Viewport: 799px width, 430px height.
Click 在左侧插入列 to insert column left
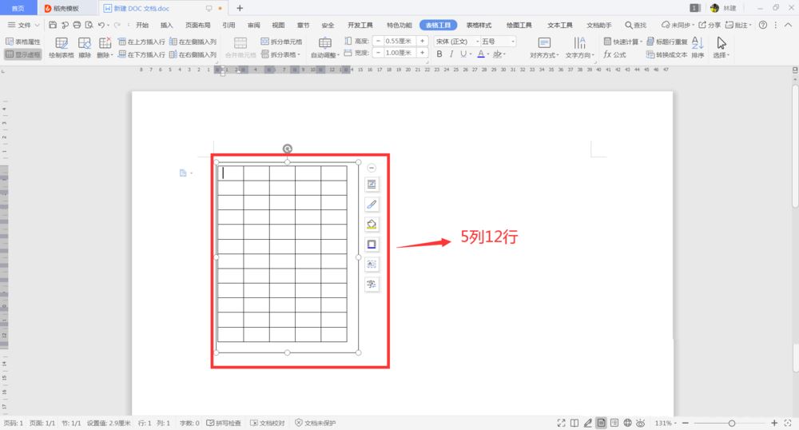coord(193,42)
